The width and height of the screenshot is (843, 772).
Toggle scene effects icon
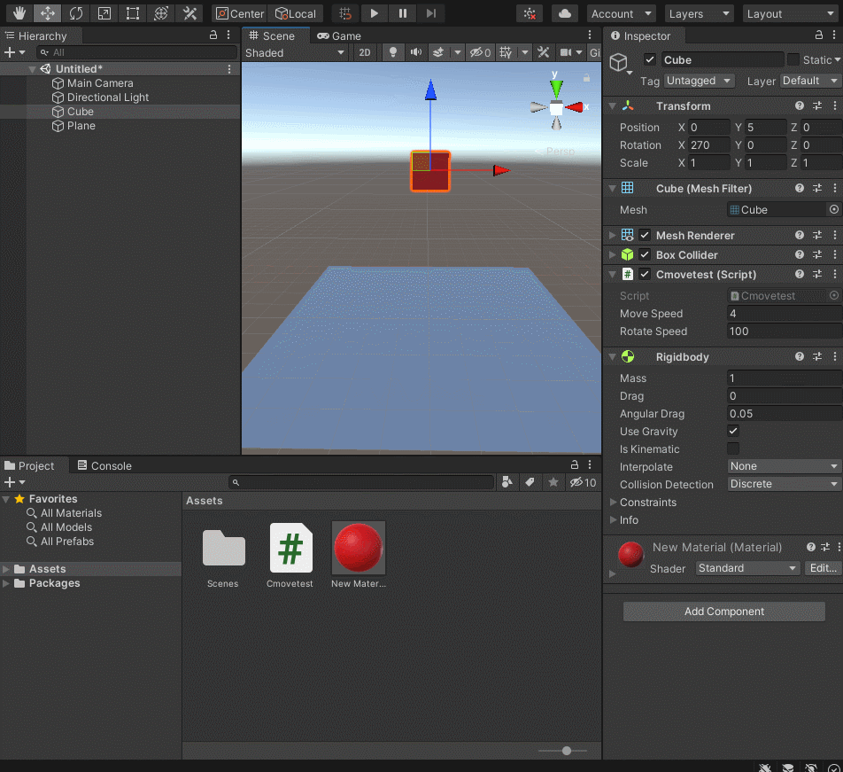tap(438, 52)
